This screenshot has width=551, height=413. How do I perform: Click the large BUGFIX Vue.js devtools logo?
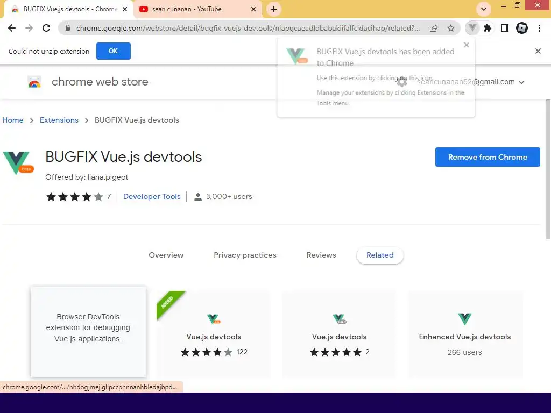18,162
